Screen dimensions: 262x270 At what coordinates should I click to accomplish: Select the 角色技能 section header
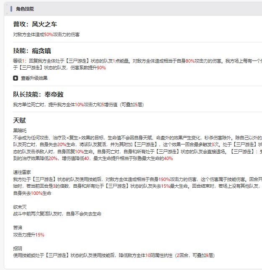click(25, 9)
